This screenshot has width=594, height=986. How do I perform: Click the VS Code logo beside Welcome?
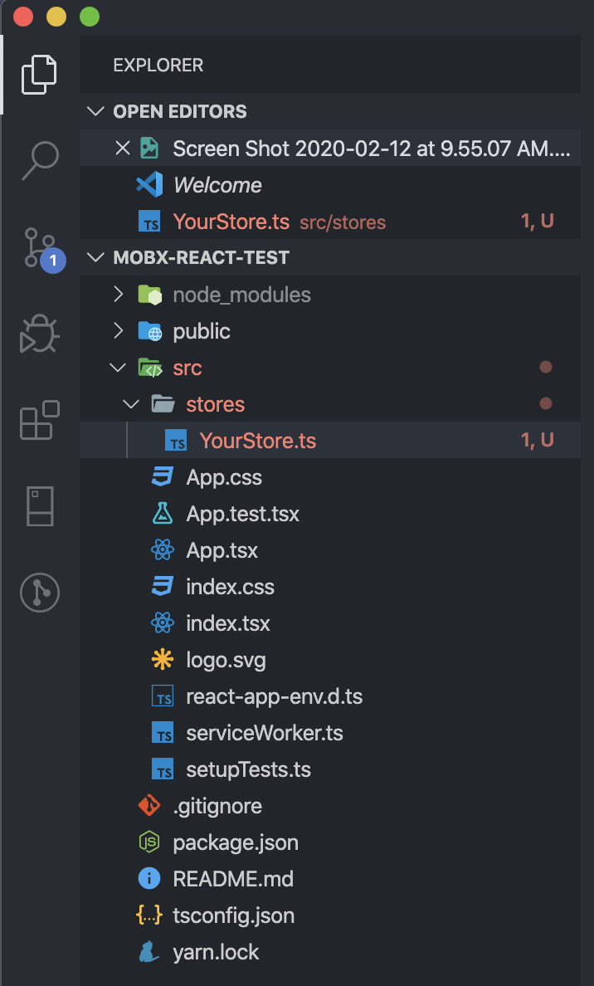point(149,185)
